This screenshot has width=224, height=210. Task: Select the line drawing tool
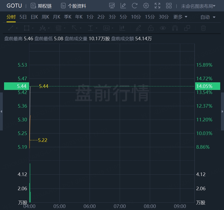click(11, 28)
